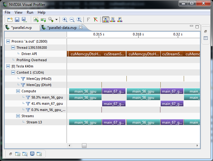213x161 pixels.
Task: Click the focus kernels F icon
Action: (88, 20)
